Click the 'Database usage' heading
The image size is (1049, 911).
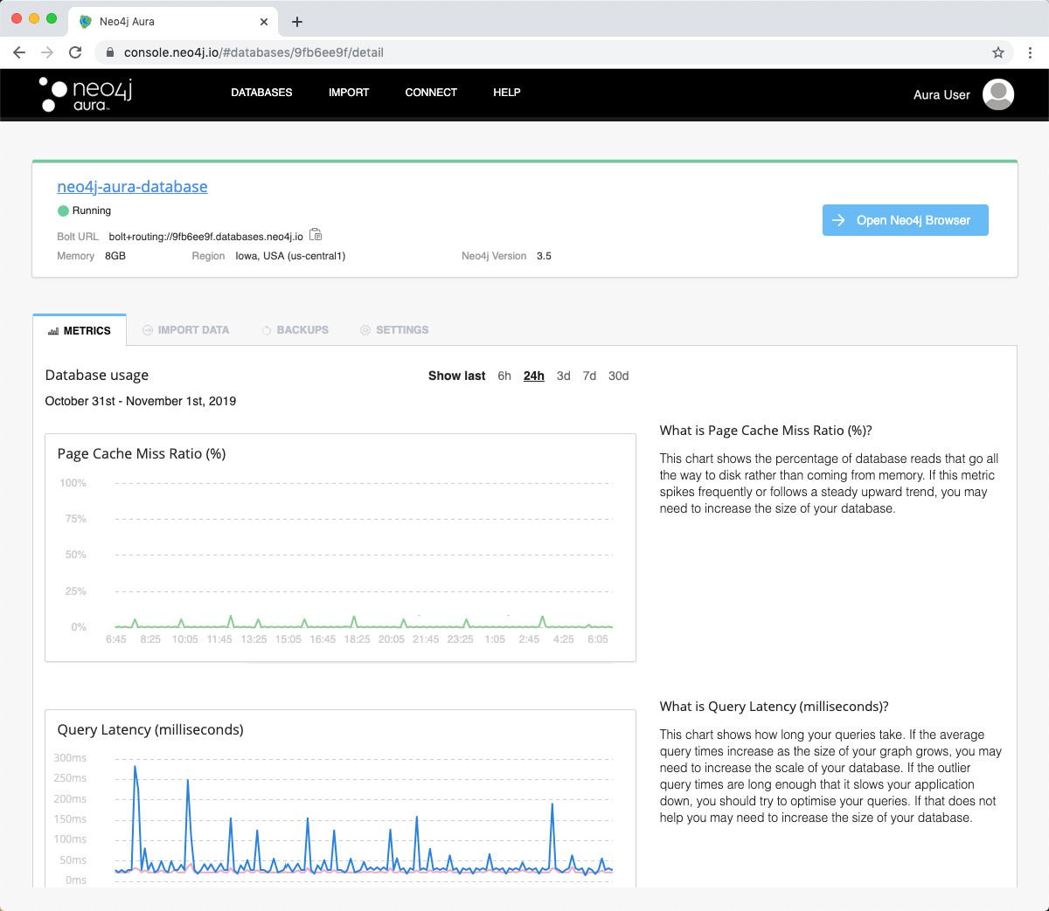(x=97, y=375)
